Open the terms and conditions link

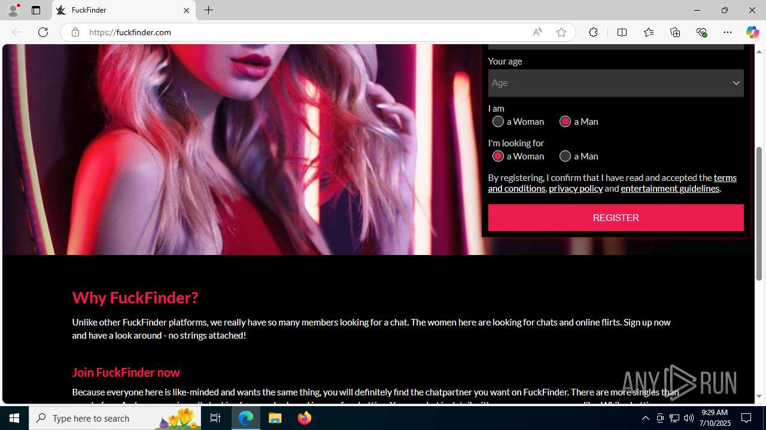[612, 183]
